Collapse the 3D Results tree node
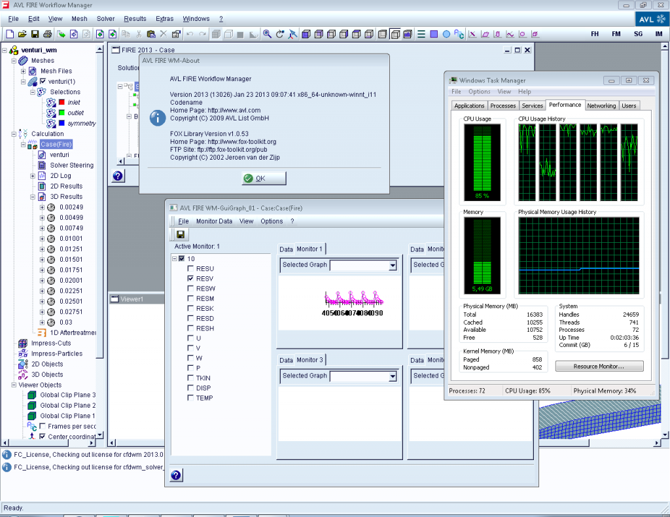 33,196
